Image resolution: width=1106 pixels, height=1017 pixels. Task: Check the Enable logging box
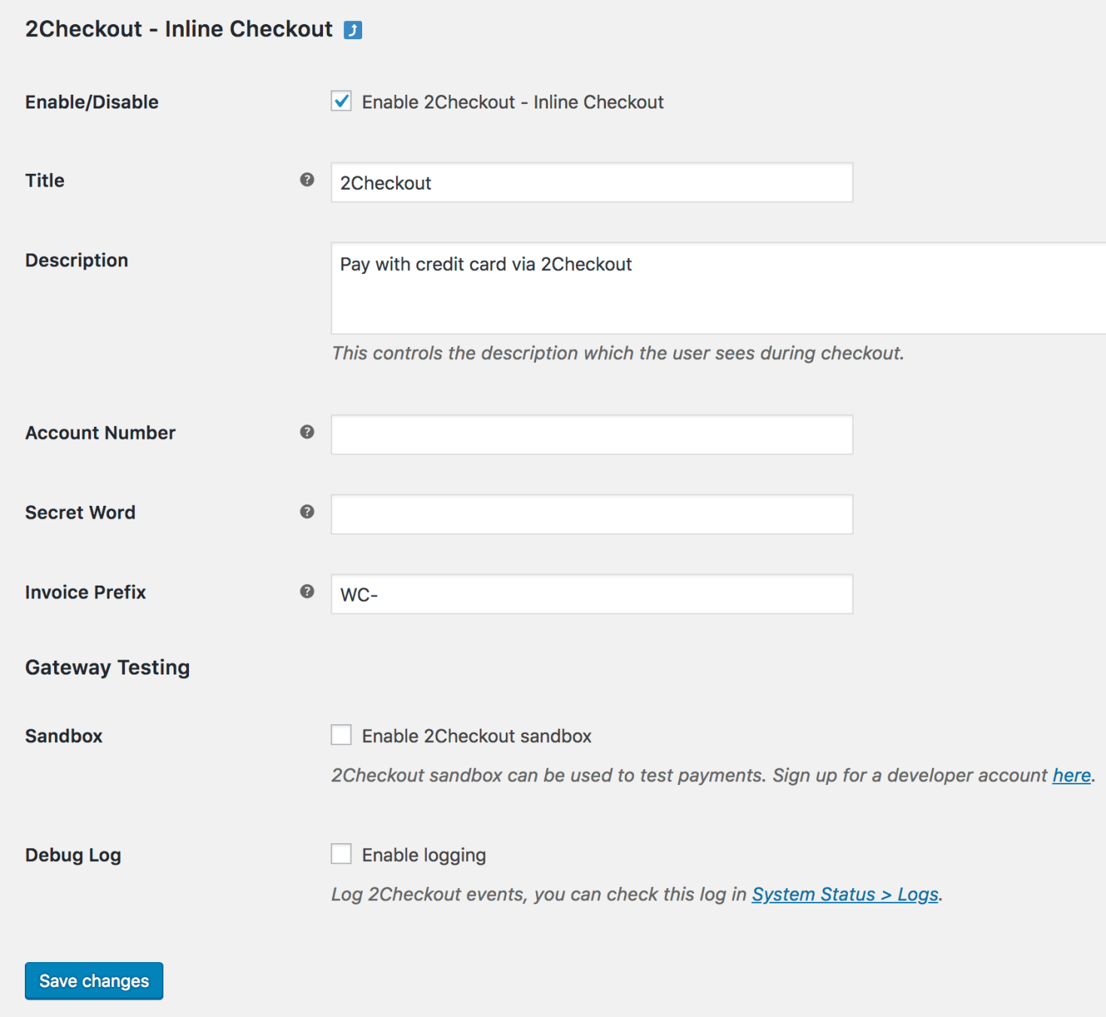[x=341, y=854]
